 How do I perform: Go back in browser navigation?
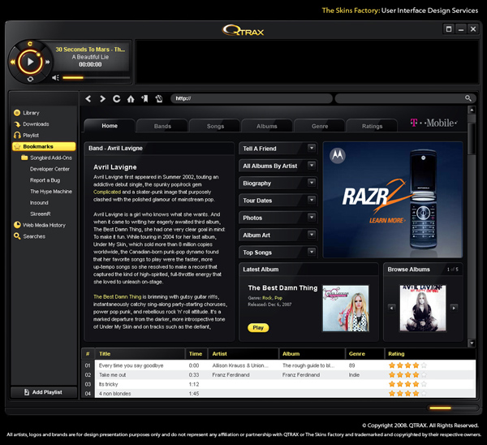(x=88, y=99)
